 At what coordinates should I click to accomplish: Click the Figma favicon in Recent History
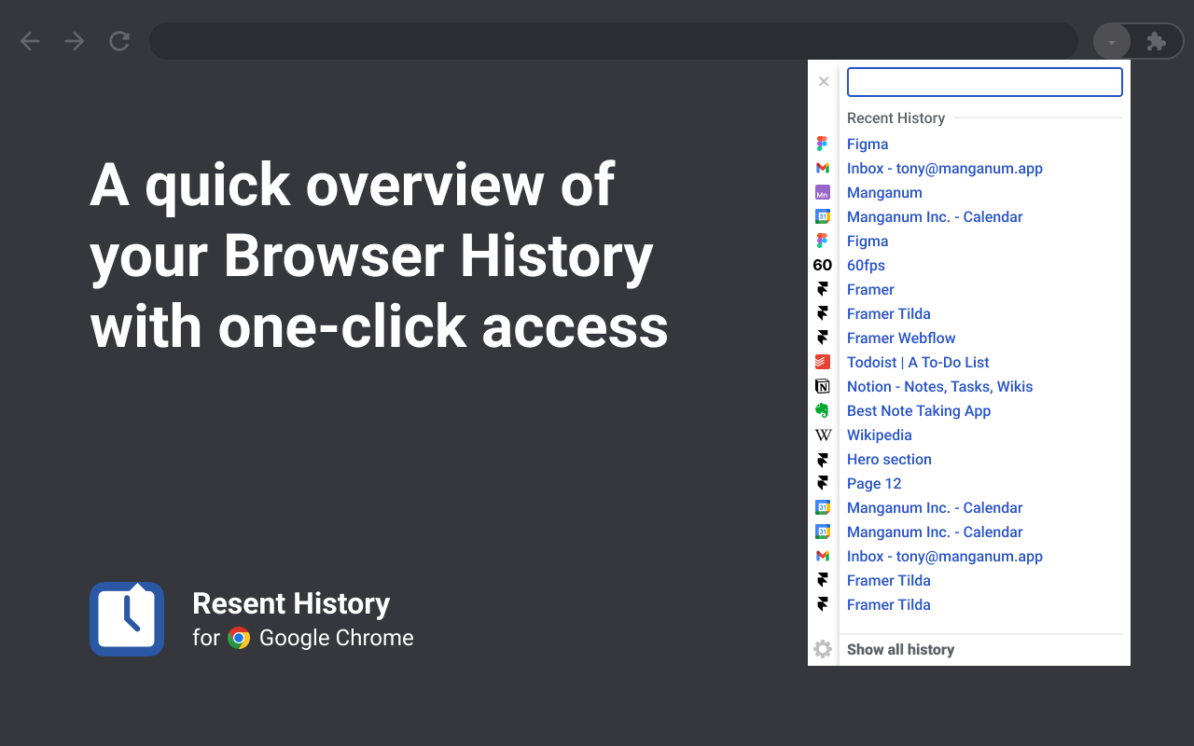pos(823,144)
